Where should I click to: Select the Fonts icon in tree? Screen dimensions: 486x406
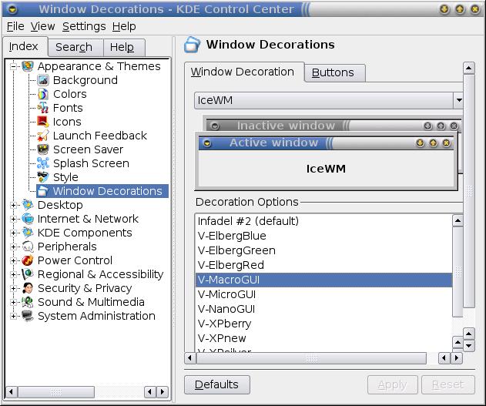pos(43,108)
